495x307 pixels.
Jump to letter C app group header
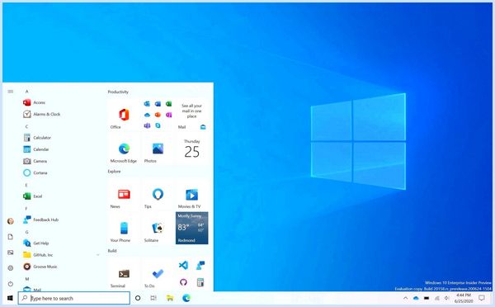(27, 126)
